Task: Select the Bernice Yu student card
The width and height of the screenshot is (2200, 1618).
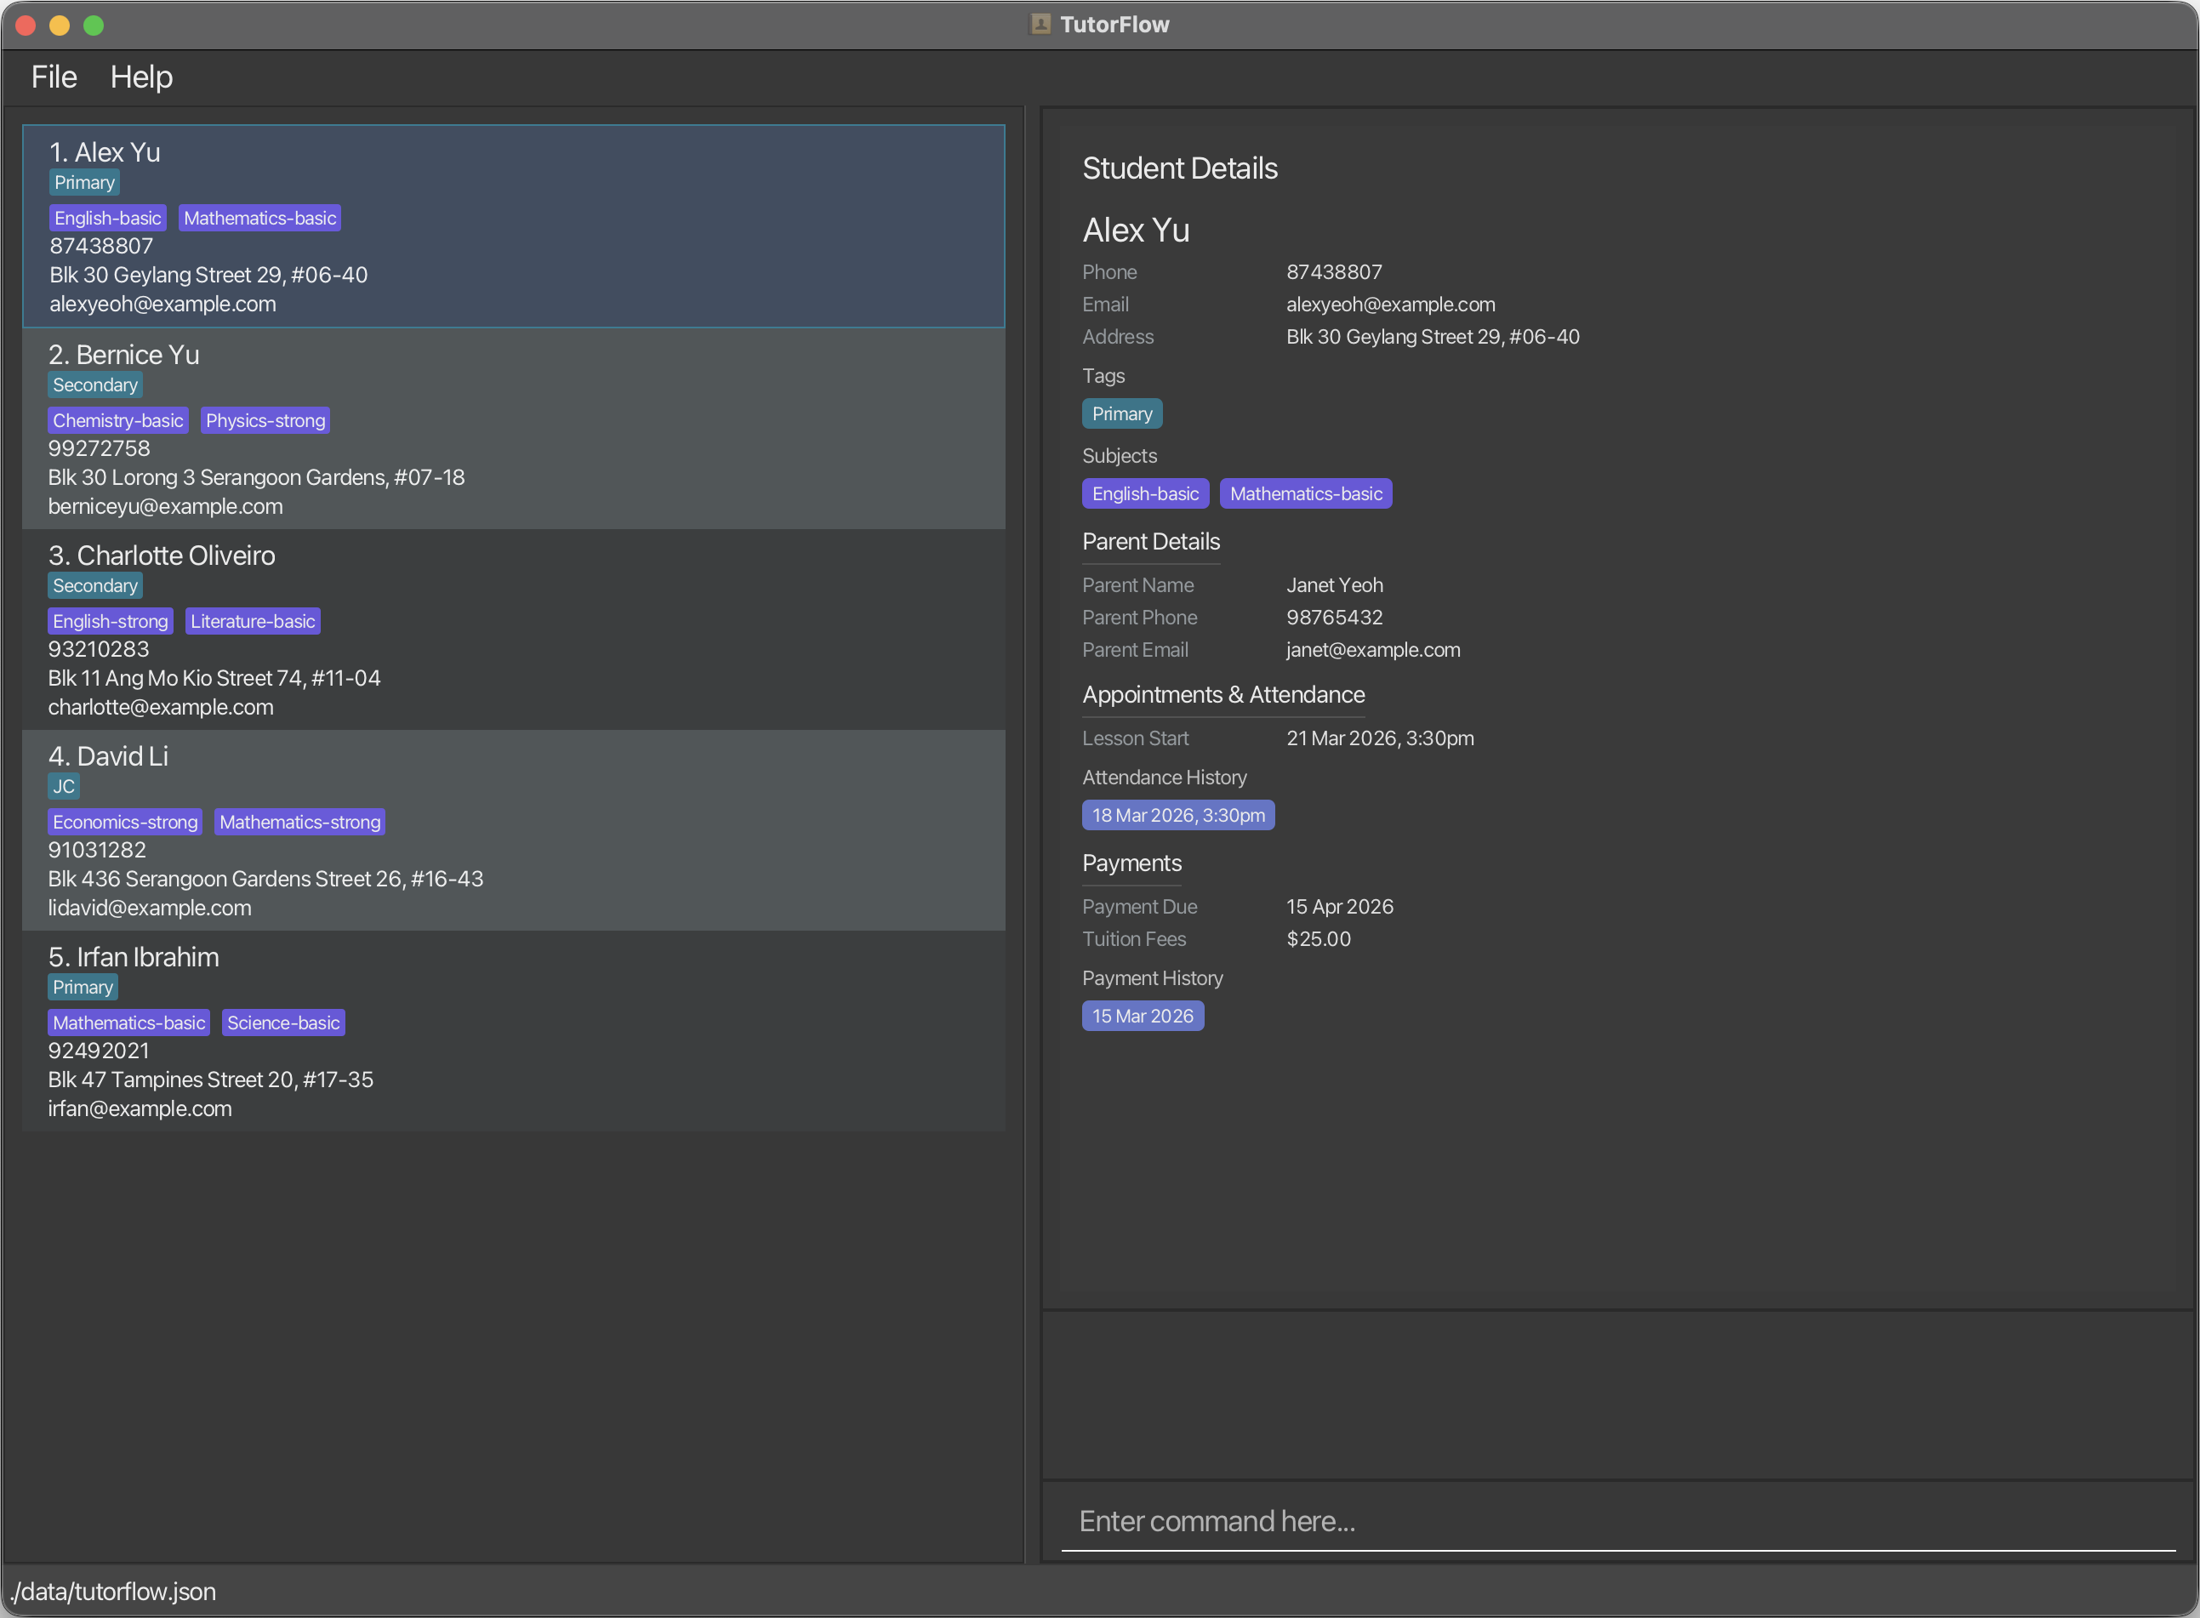Action: 513,429
